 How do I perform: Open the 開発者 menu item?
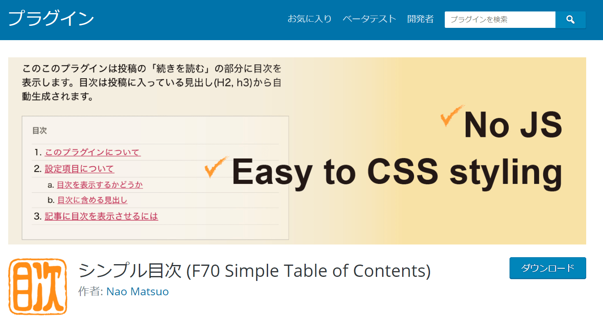pos(421,19)
